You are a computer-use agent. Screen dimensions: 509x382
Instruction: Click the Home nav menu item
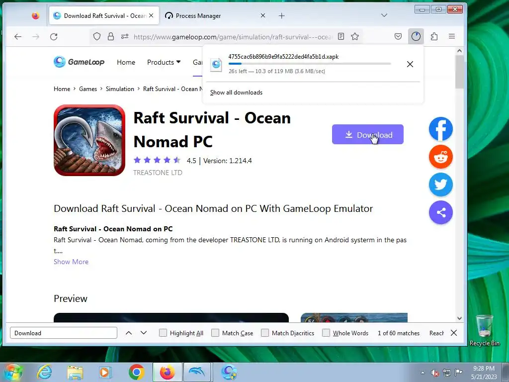coord(126,62)
